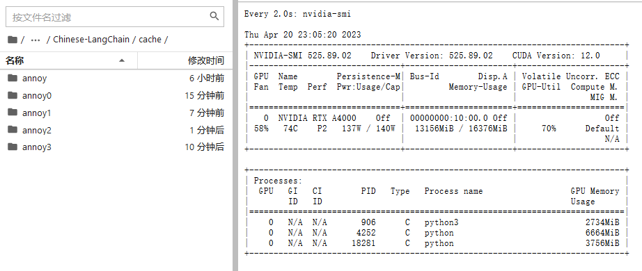Select the annoy1 folder name
Image resolution: width=642 pixels, height=271 pixels.
tap(36, 113)
